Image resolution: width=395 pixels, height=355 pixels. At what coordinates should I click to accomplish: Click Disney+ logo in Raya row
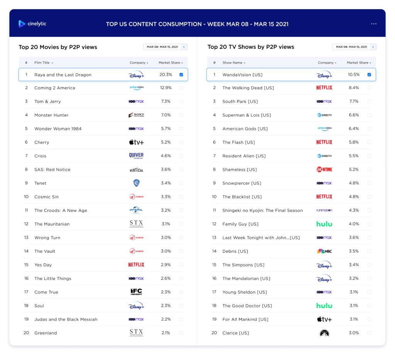tap(136, 75)
